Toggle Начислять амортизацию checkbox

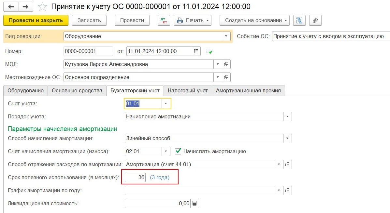tap(178, 151)
